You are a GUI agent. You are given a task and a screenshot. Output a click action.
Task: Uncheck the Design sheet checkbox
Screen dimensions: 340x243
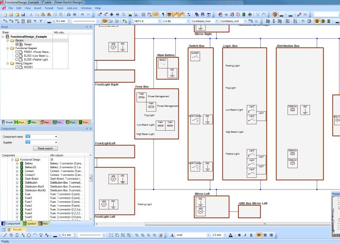tap(17, 44)
